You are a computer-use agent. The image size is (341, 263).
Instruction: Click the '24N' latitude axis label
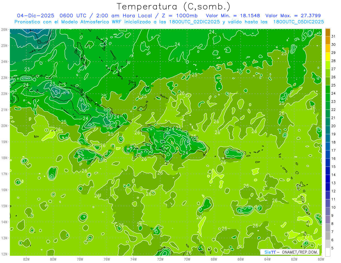4,62
